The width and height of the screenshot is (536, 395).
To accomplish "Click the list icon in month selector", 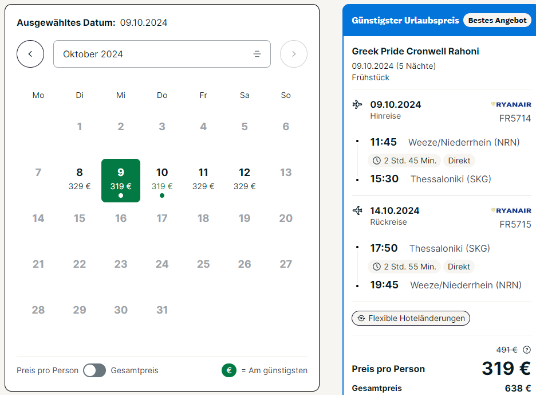I will pos(257,54).
